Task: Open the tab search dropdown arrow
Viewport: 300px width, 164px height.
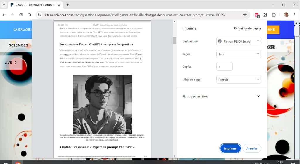Action: pyautogui.click(x=4, y=5)
